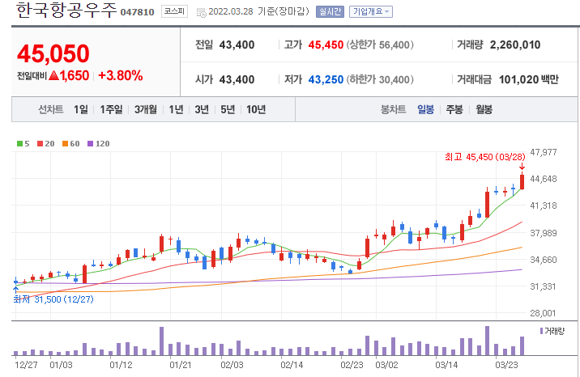This screenshot has width=580, height=377.
Task: Show the 10년 line chart
Action: click(x=256, y=109)
